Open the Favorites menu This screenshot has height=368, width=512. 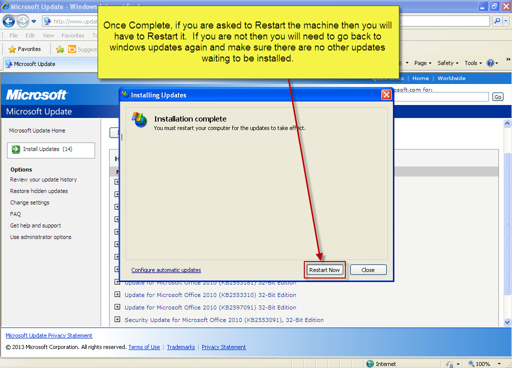(x=73, y=35)
